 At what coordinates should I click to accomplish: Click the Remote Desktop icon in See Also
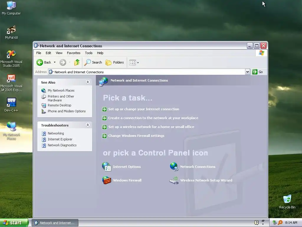point(44,106)
